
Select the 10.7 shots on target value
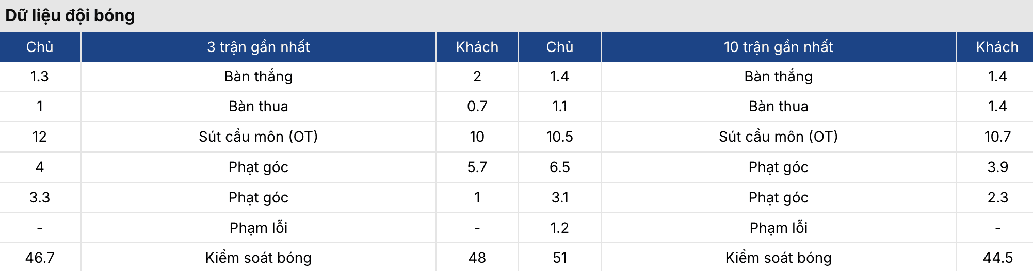(997, 137)
